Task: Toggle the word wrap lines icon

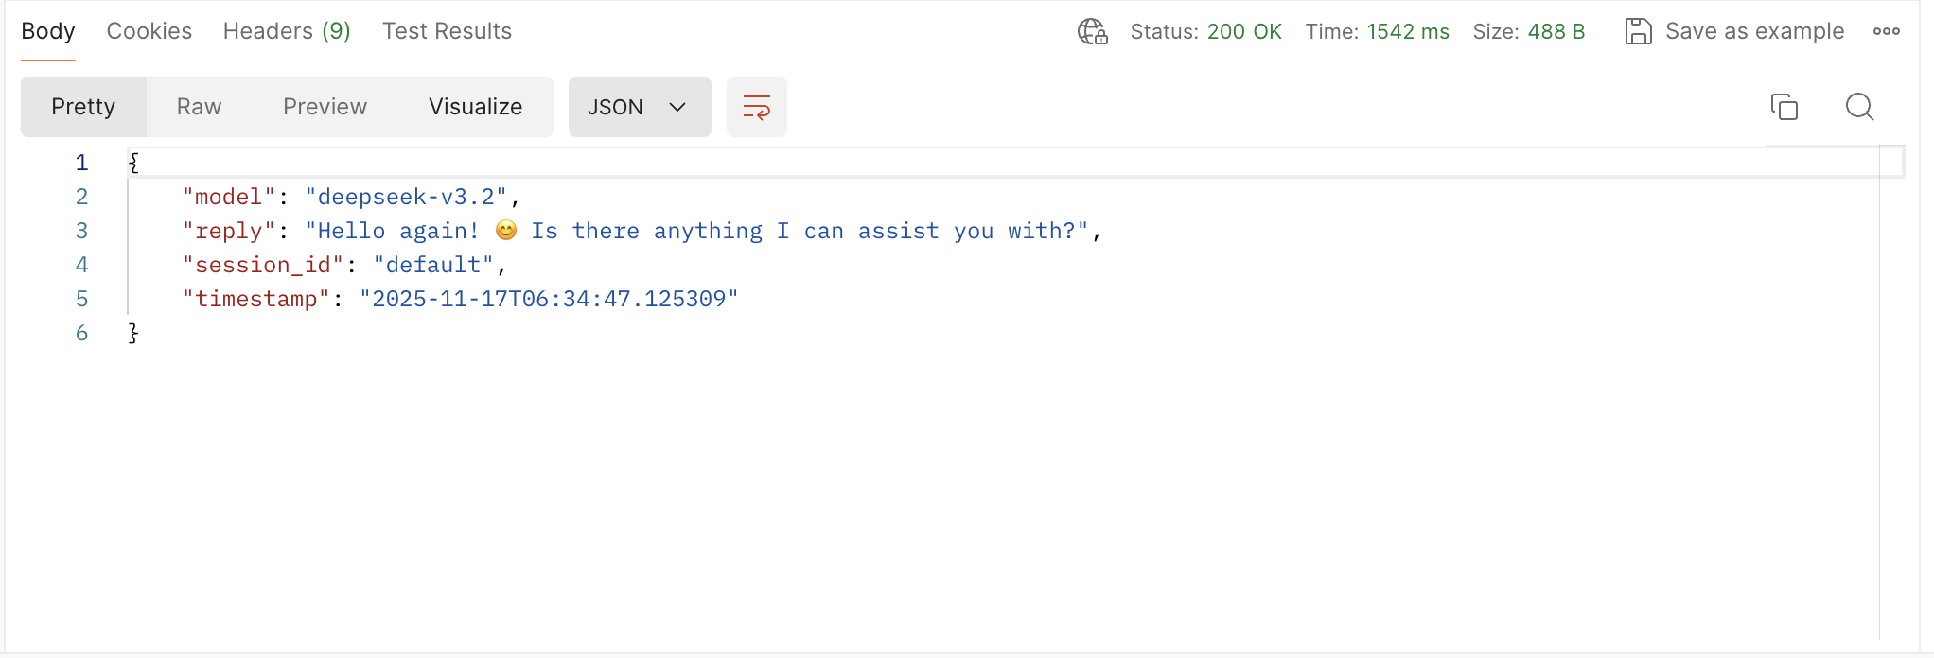Action: 757,107
